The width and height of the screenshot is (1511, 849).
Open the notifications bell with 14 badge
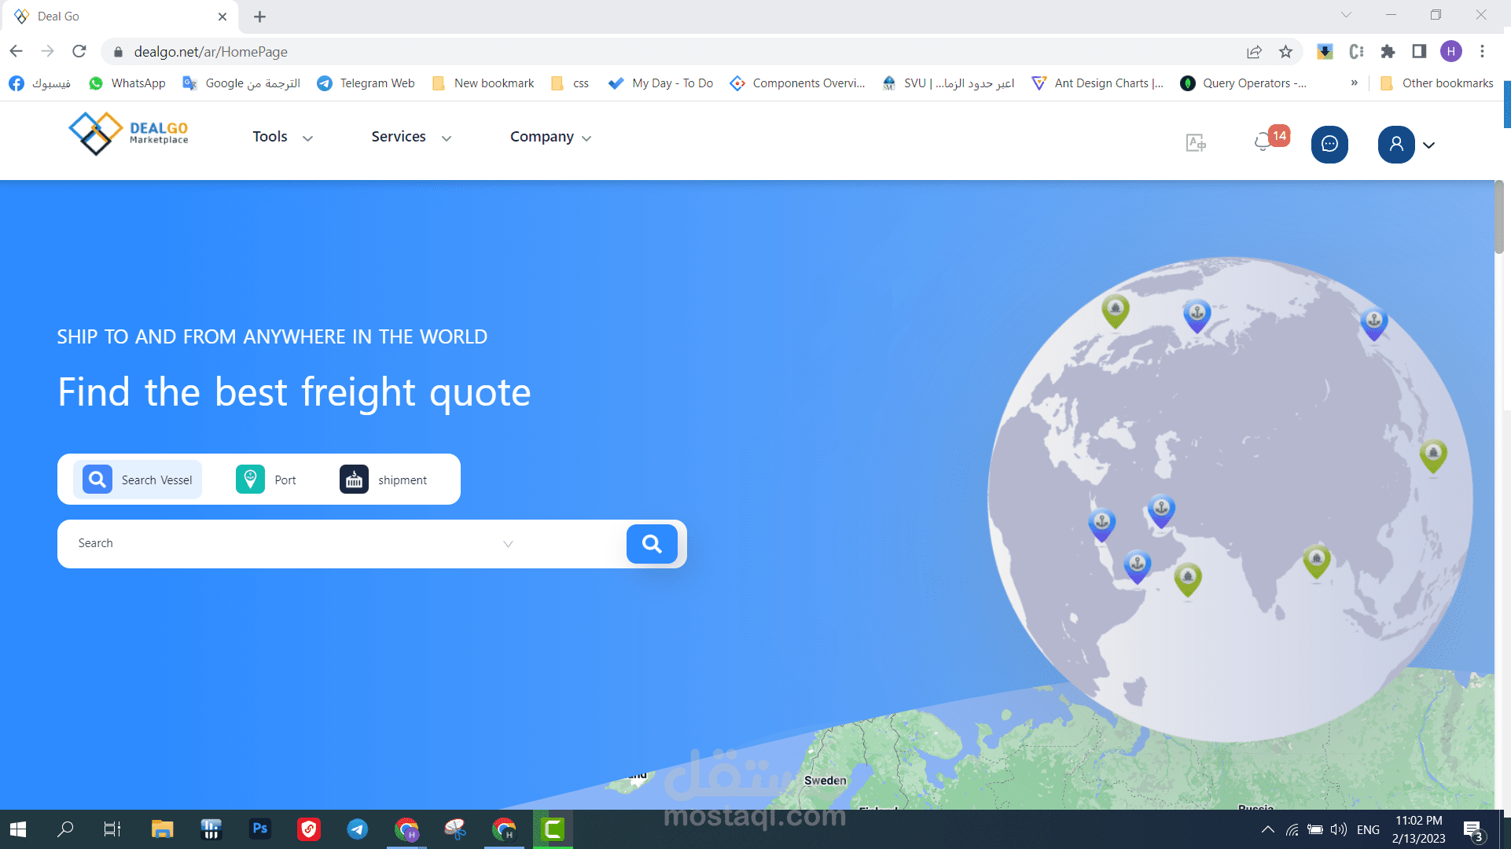coord(1270,139)
